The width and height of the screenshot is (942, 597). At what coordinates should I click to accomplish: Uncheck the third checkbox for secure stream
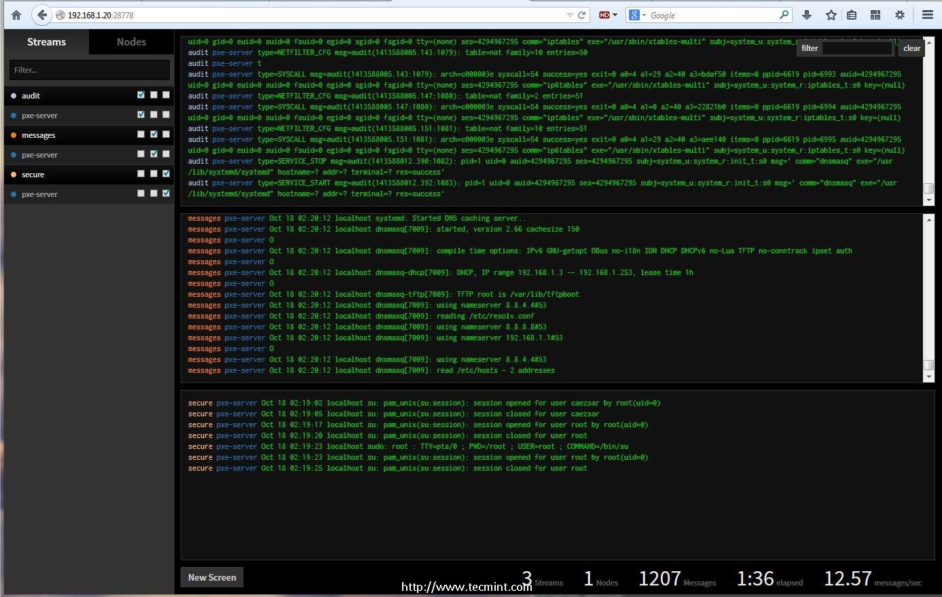166,174
